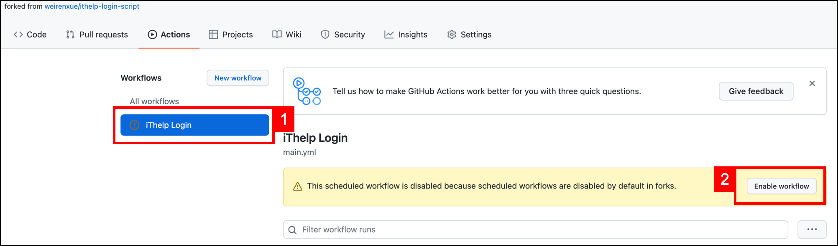Click the GitHub Actions workflow illustration

[x=307, y=91]
